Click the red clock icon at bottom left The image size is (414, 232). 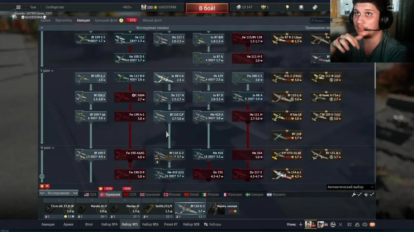click(x=42, y=186)
